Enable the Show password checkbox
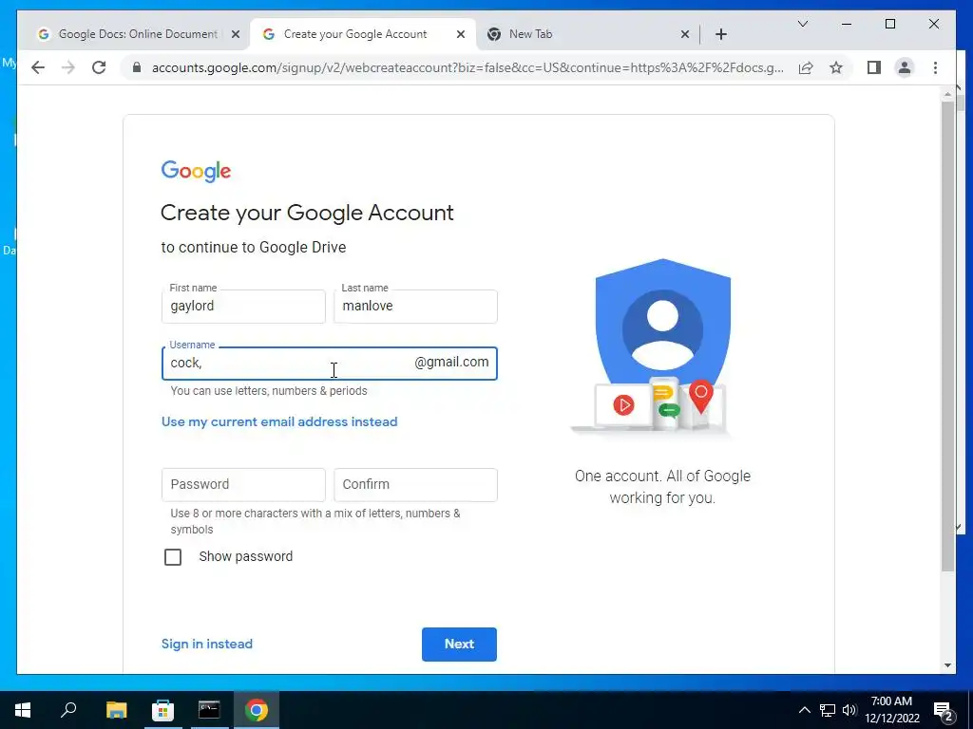This screenshot has height=729, width=973. tap(173, 556)
